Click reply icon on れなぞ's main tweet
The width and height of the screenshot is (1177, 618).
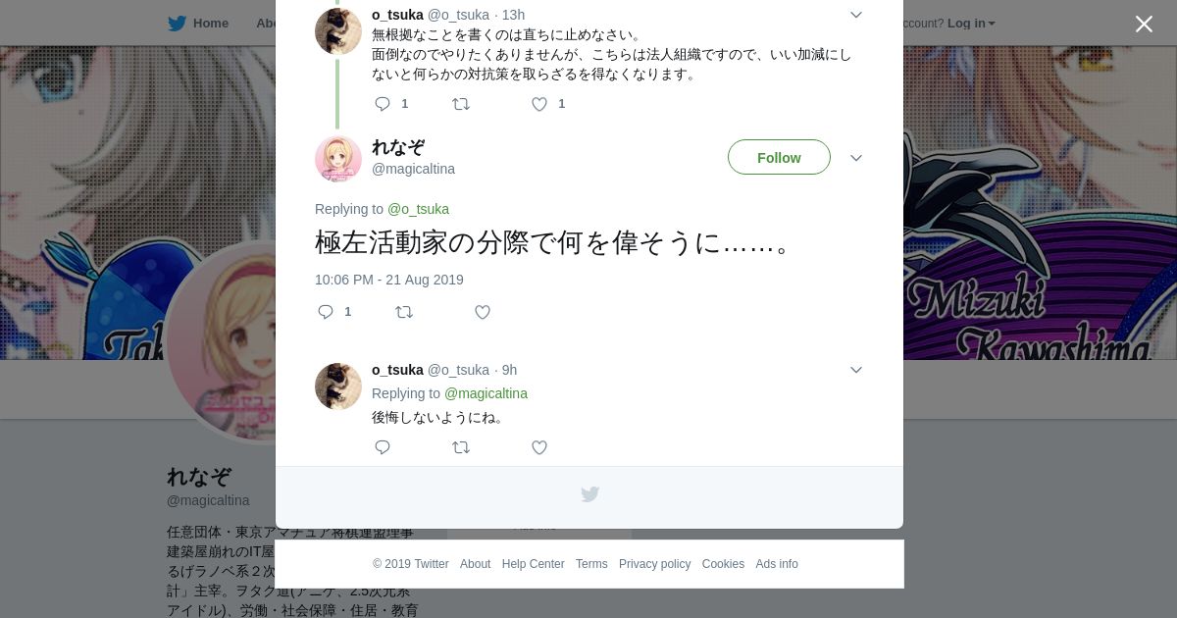click(326, 312)
